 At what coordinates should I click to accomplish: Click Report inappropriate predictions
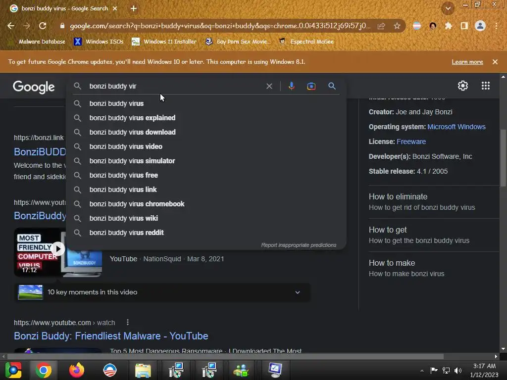(299, 245)
